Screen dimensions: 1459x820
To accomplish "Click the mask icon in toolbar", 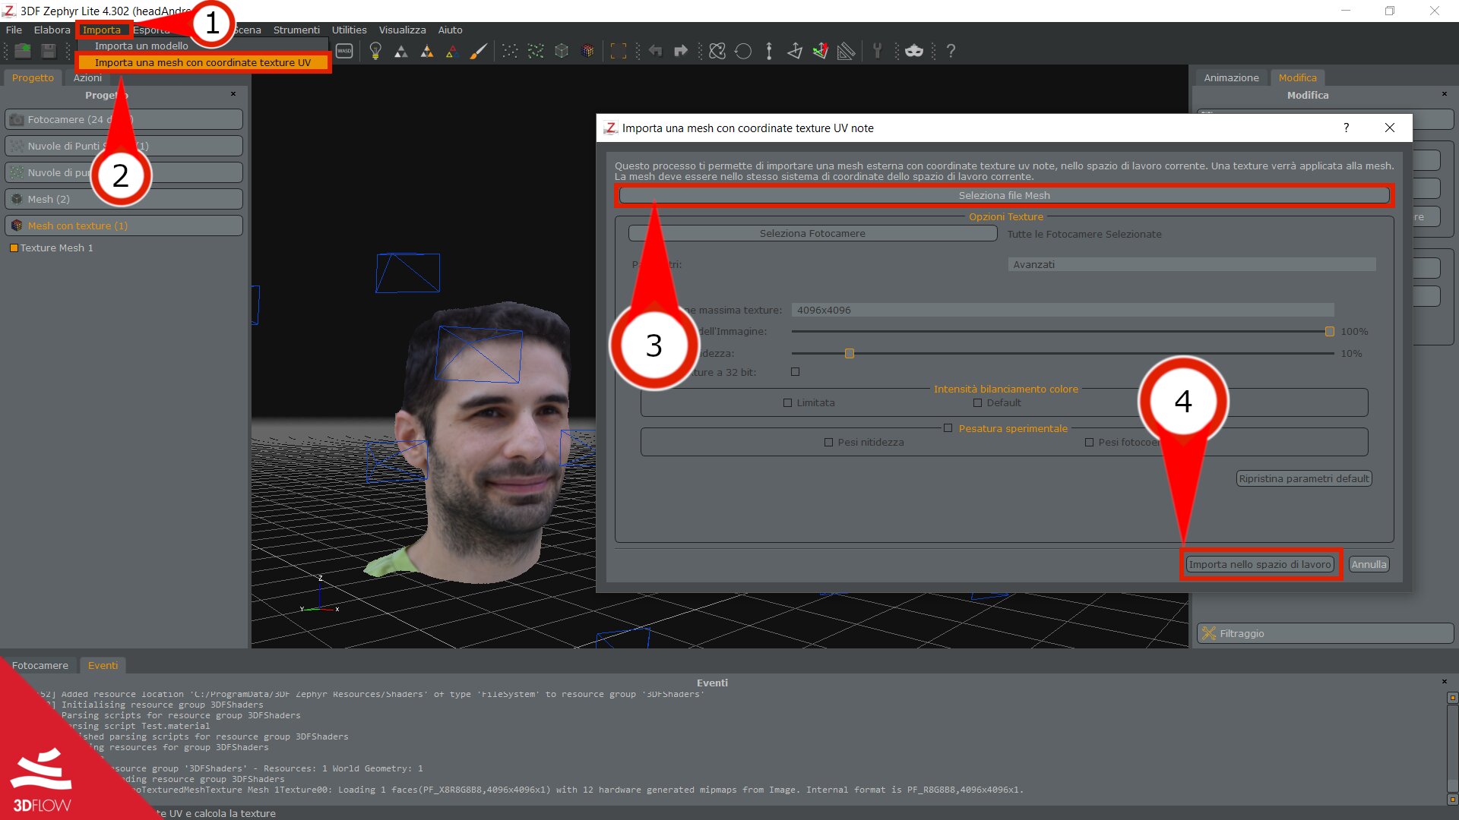I will (x=914, y=51).
